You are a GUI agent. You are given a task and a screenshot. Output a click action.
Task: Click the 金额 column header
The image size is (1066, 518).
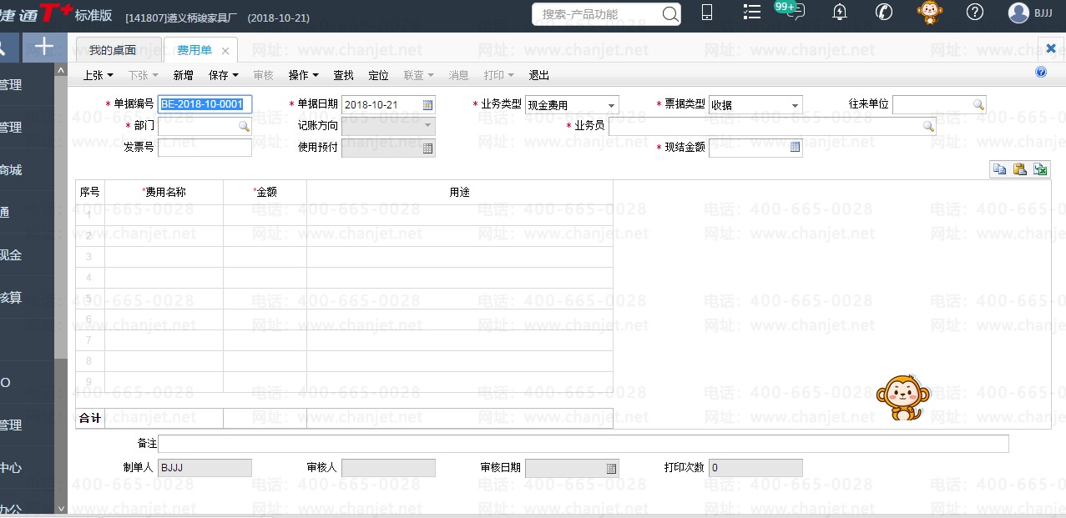pos(265,192)
